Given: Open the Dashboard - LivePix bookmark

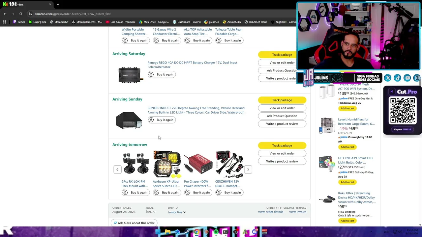Looking at the screenshot, I should 187,22.
